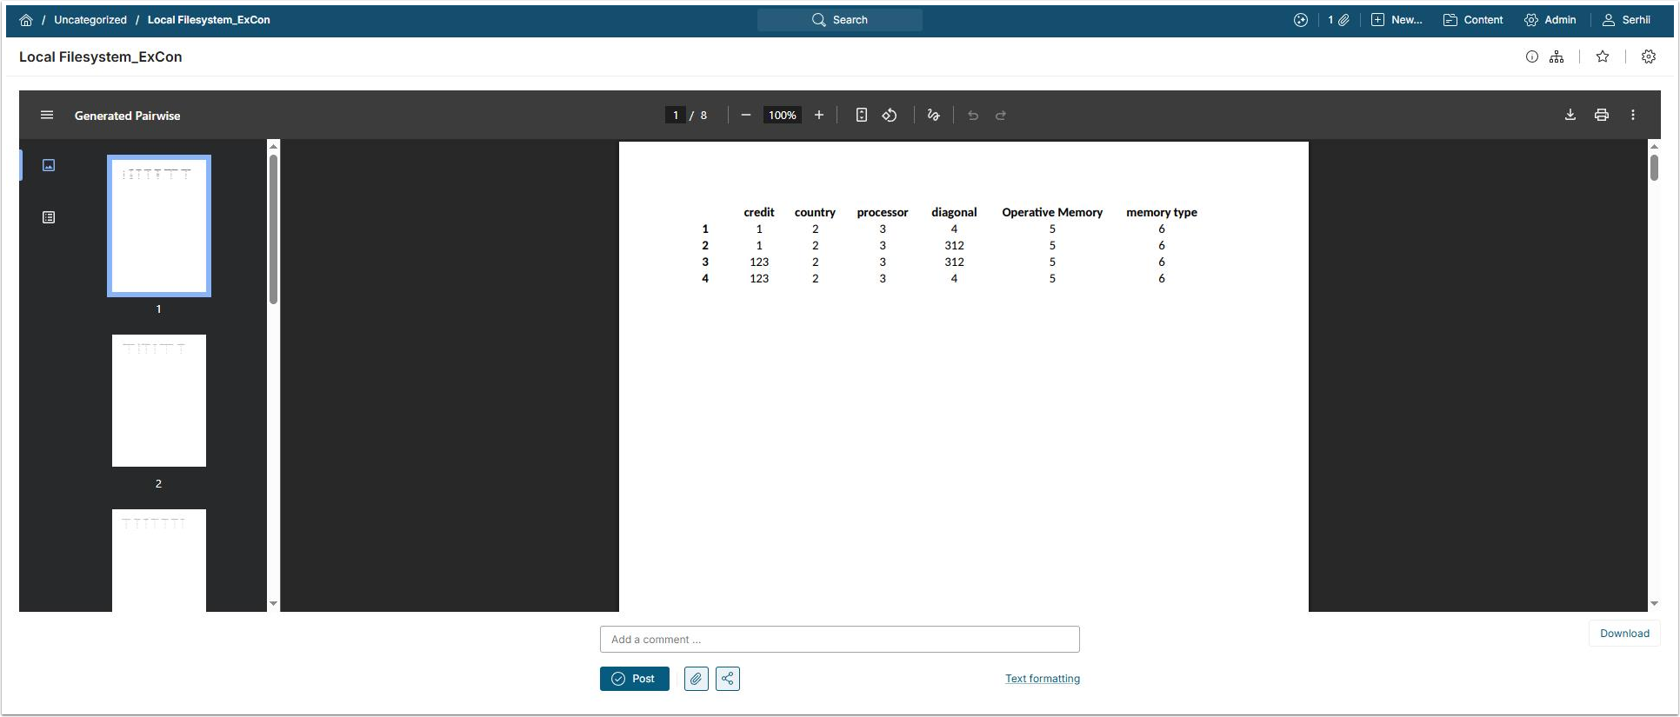
Task: Print the PDF document
Action: (x=1601, y=116)
